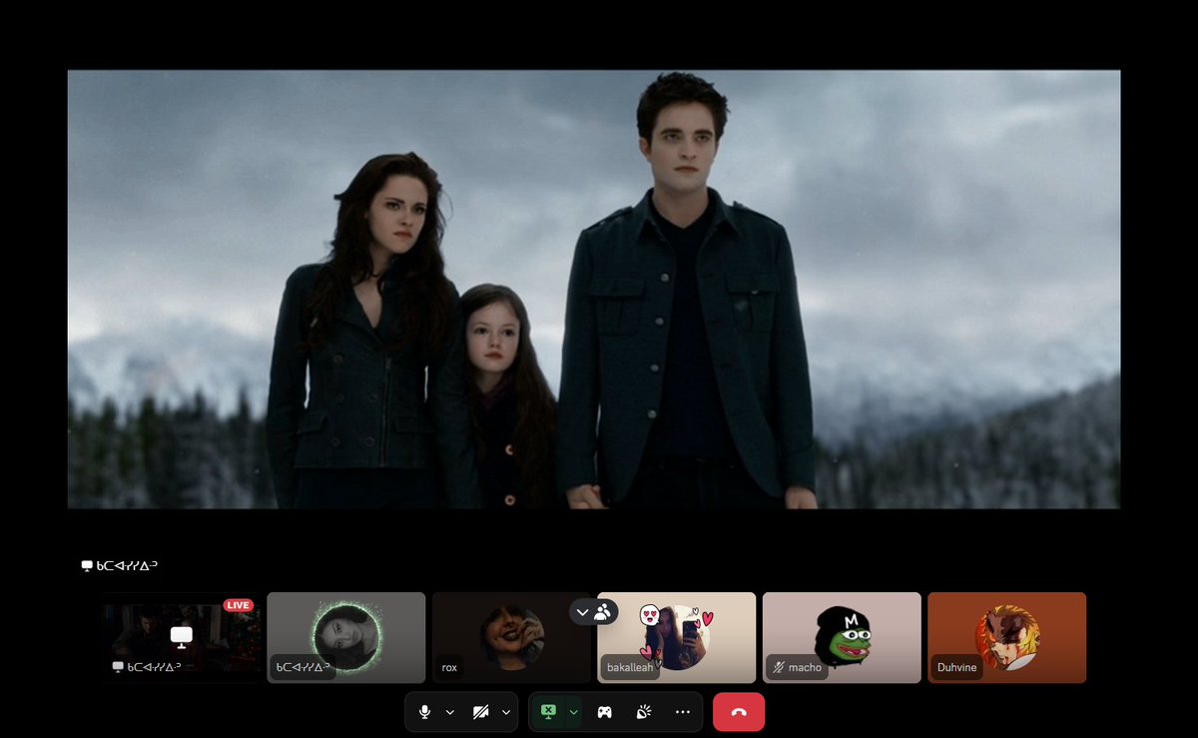This screenshot has height=738, width=1198.
Task: Click the monitor icon on the stream tile
Action: pyautogui.click(x=181, y=636)
